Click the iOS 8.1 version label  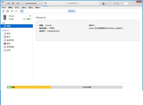click(x=92, y=25)
